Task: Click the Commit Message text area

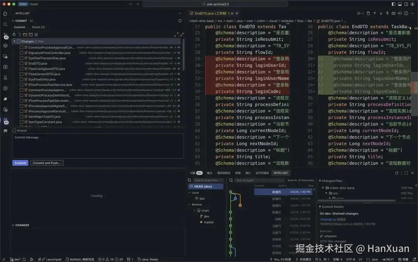Action: [98, 146]
